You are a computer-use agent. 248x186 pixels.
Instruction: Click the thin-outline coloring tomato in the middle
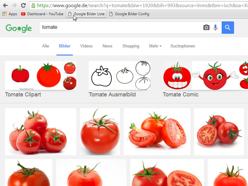[x=125, y=75]
